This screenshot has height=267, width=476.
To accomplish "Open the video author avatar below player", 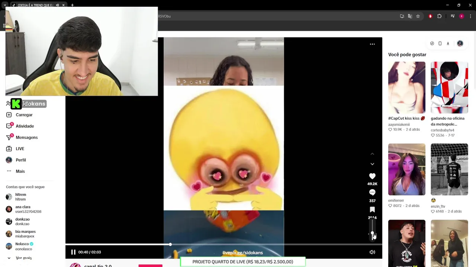I will 75,265.
